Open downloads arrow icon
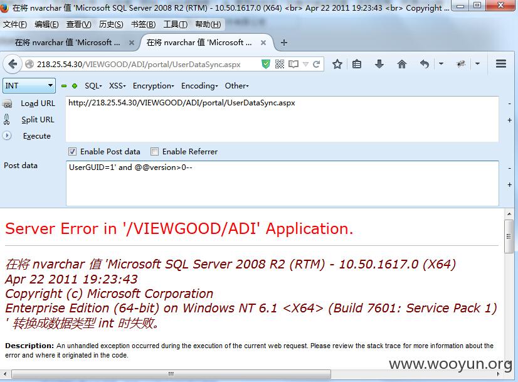This screenshot has height=382, width=518. [379, 64]
